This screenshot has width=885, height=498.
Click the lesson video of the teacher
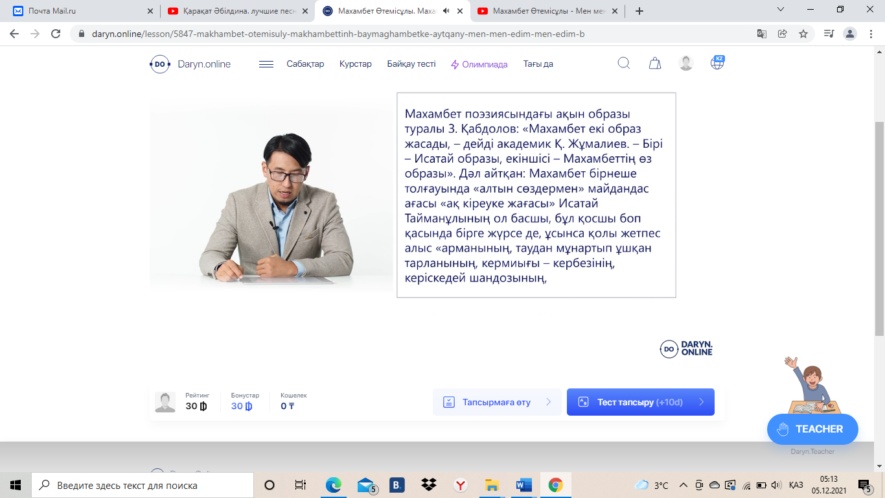pos(271,195)
